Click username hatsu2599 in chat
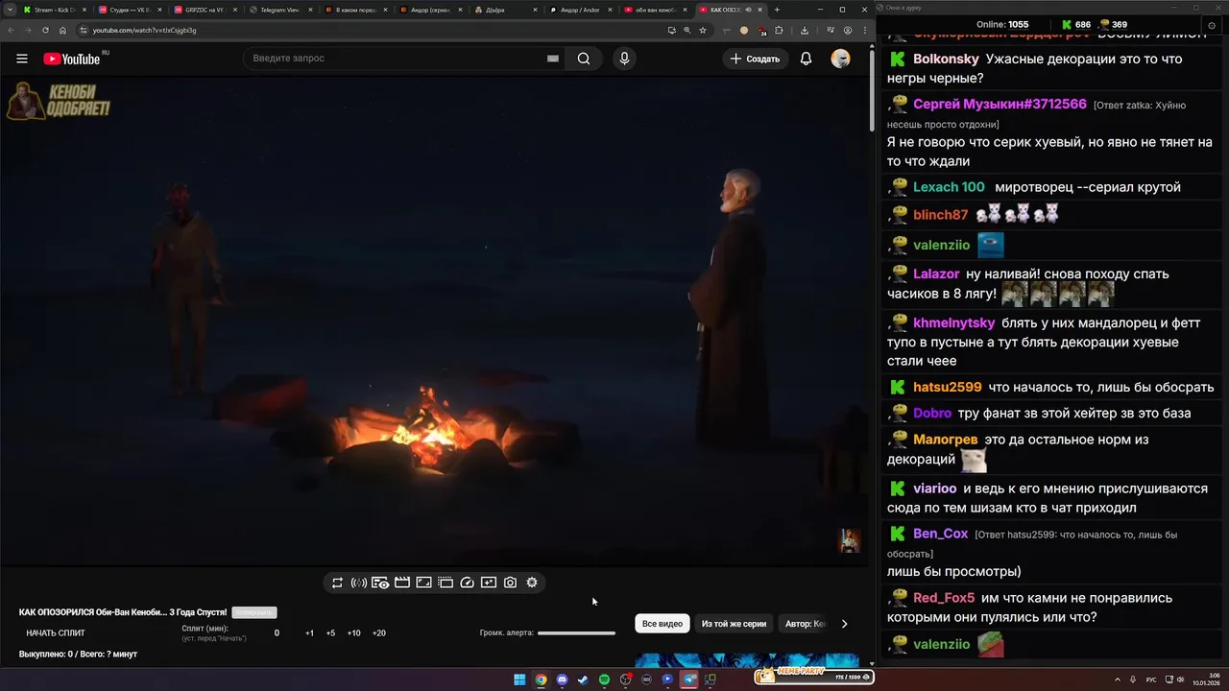The image size is (1229, 691). pyautogui.click(x=948, y=387)
